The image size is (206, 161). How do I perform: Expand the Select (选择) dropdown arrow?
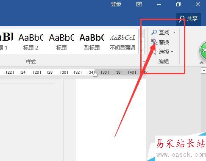pyautogui.click(x=172, y=52)
